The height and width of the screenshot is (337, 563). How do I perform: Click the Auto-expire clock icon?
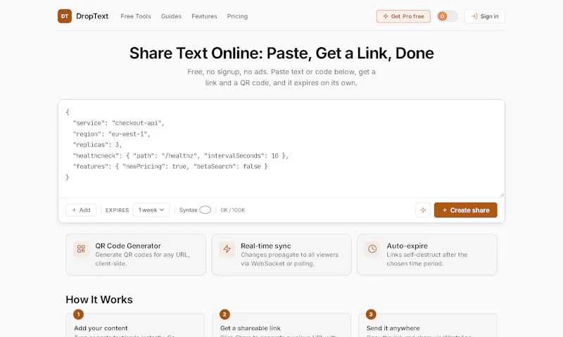point(372,249)
